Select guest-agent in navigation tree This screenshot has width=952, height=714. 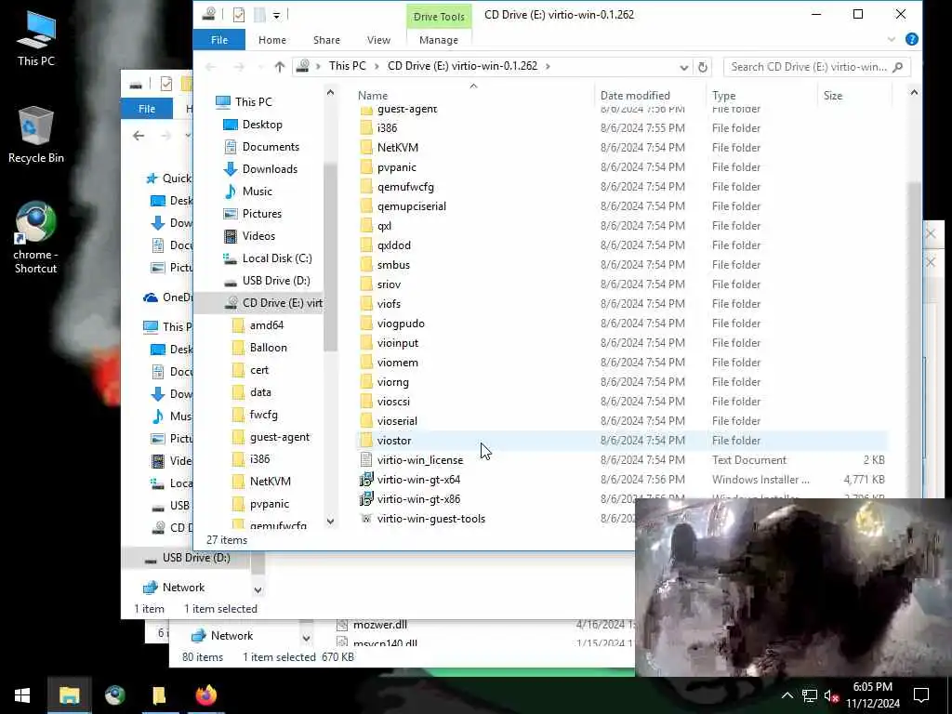pos(279,437)
